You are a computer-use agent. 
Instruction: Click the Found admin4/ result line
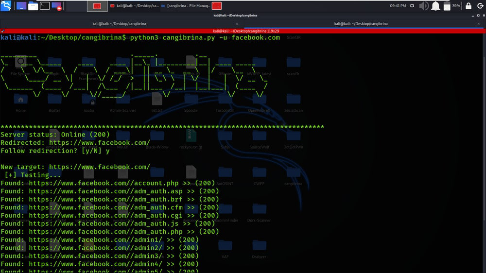(100, 264)
